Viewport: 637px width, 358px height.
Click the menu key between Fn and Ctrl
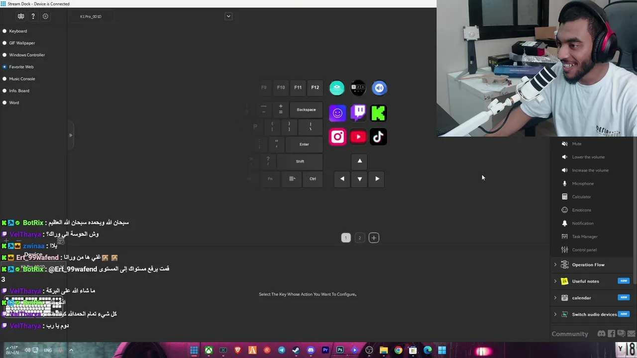(292, 179)
